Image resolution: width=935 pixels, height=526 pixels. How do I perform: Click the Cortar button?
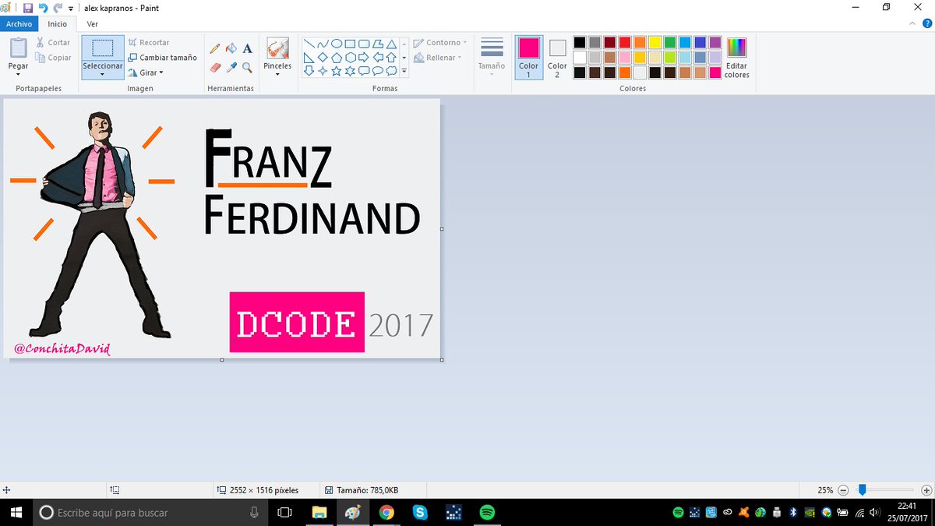pyautogui.click(x=53, y=43)
